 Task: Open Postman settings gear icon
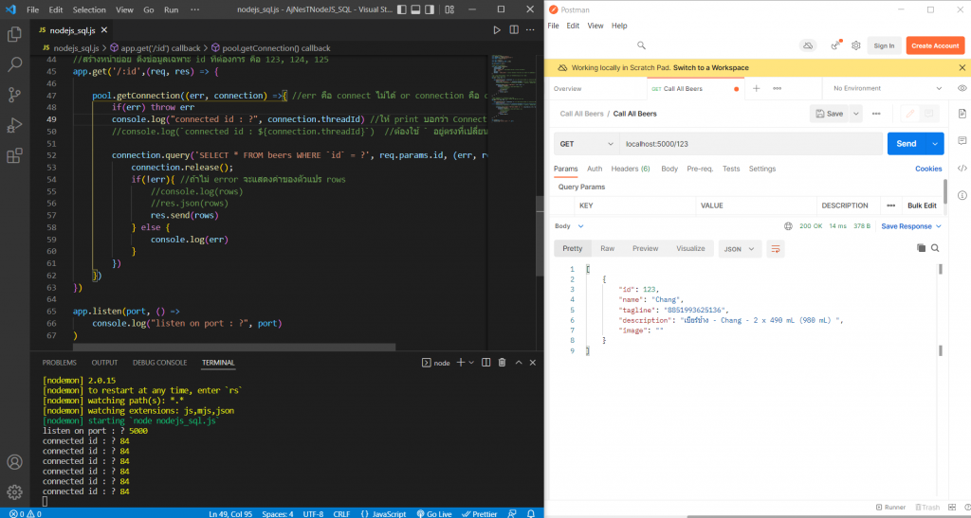point(855,45)
